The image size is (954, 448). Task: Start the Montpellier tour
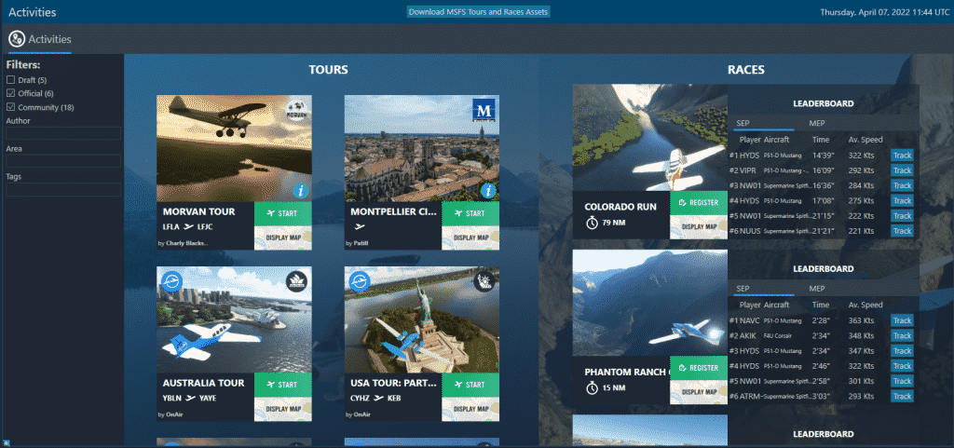click(470, 213)
